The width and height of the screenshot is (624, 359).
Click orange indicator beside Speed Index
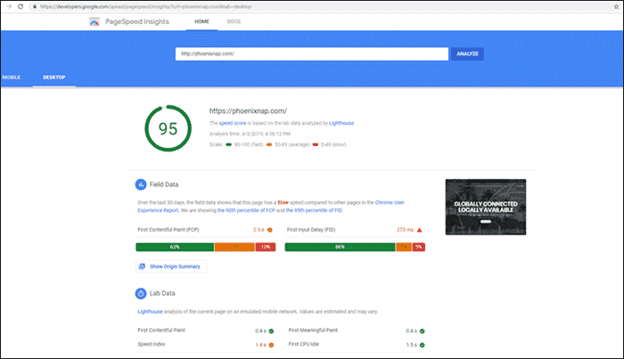click(x=271, y=345)
